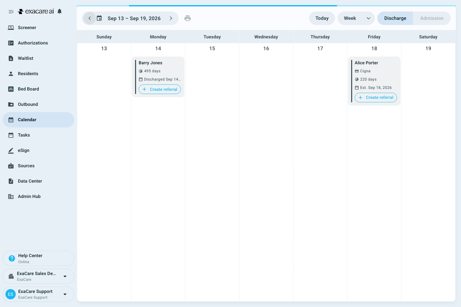Open eSign section

coord(38,151)
